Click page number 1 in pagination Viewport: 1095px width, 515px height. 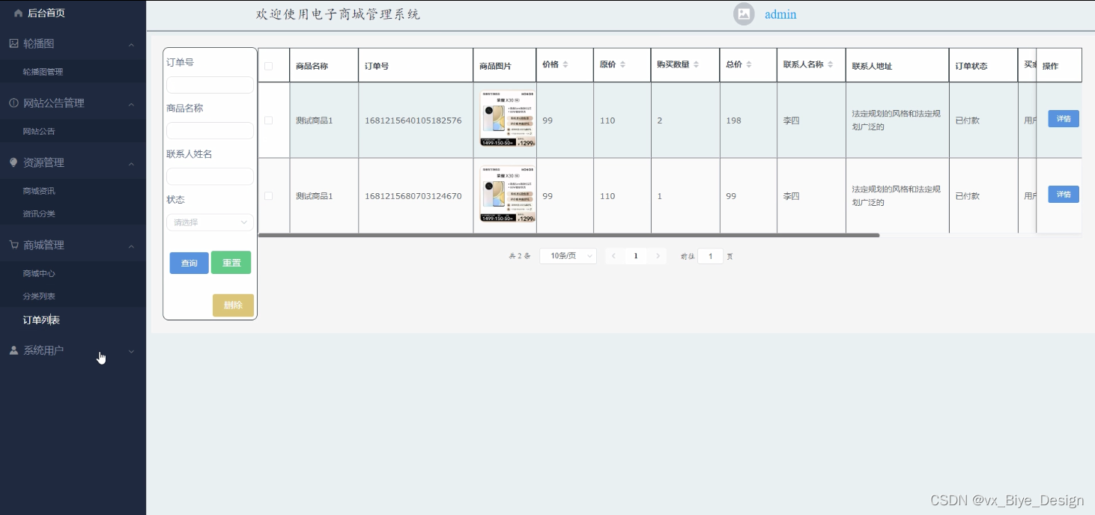(x=636, y=256)
